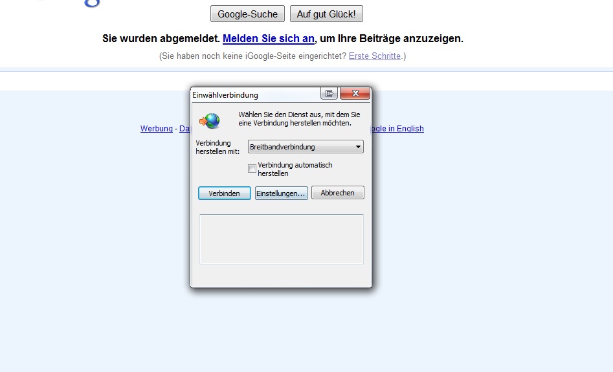
Task: Click the empty status box in dialog
Action: click(282, 239)
